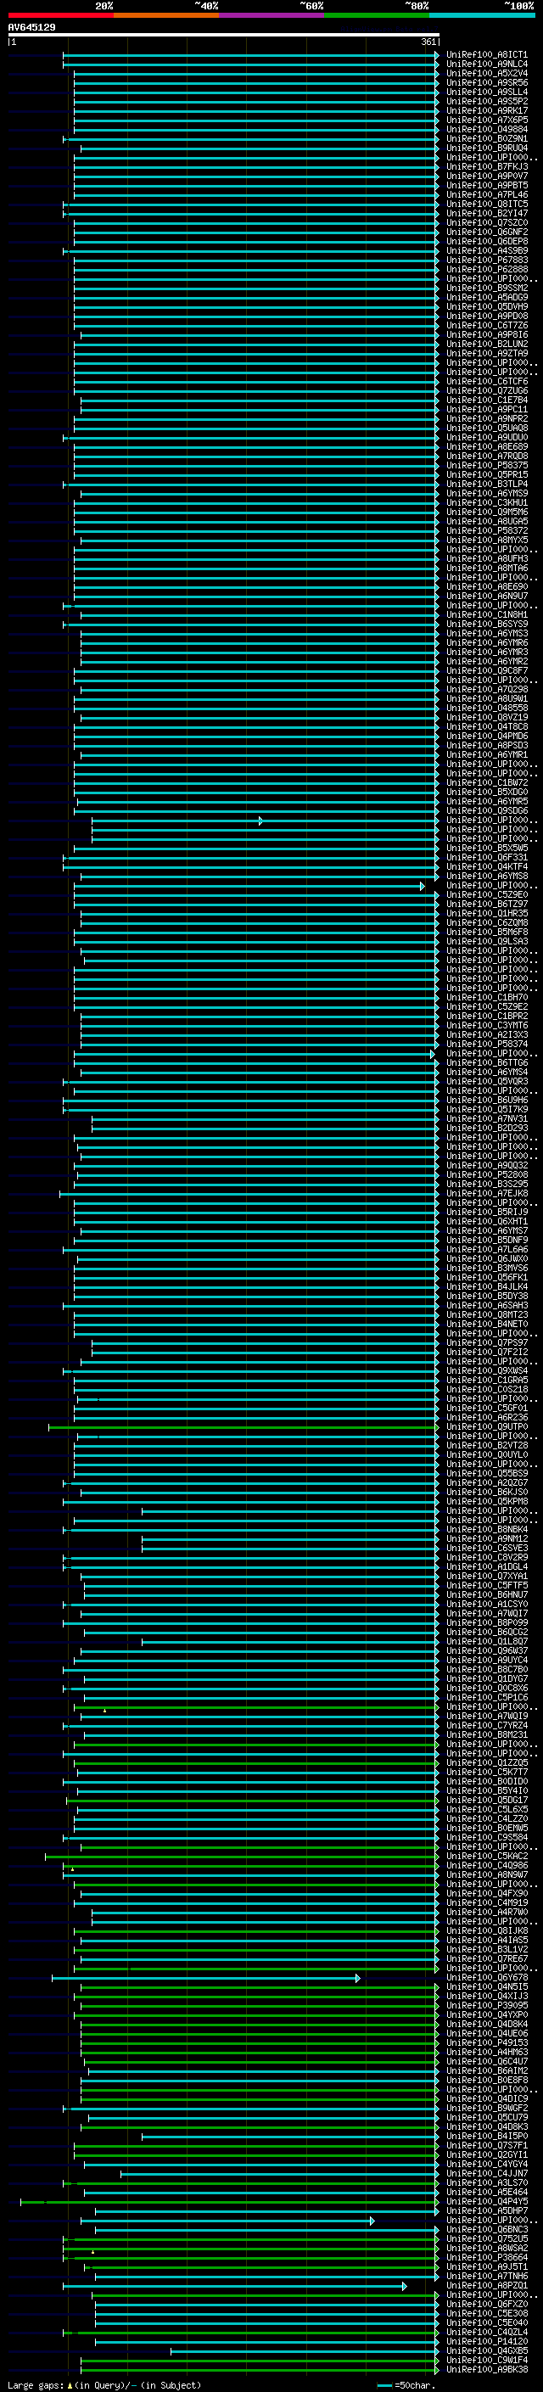Click the white query sequence bar
The width and height of the screenshot is (543, 2392).
click(x=224, y=34)
